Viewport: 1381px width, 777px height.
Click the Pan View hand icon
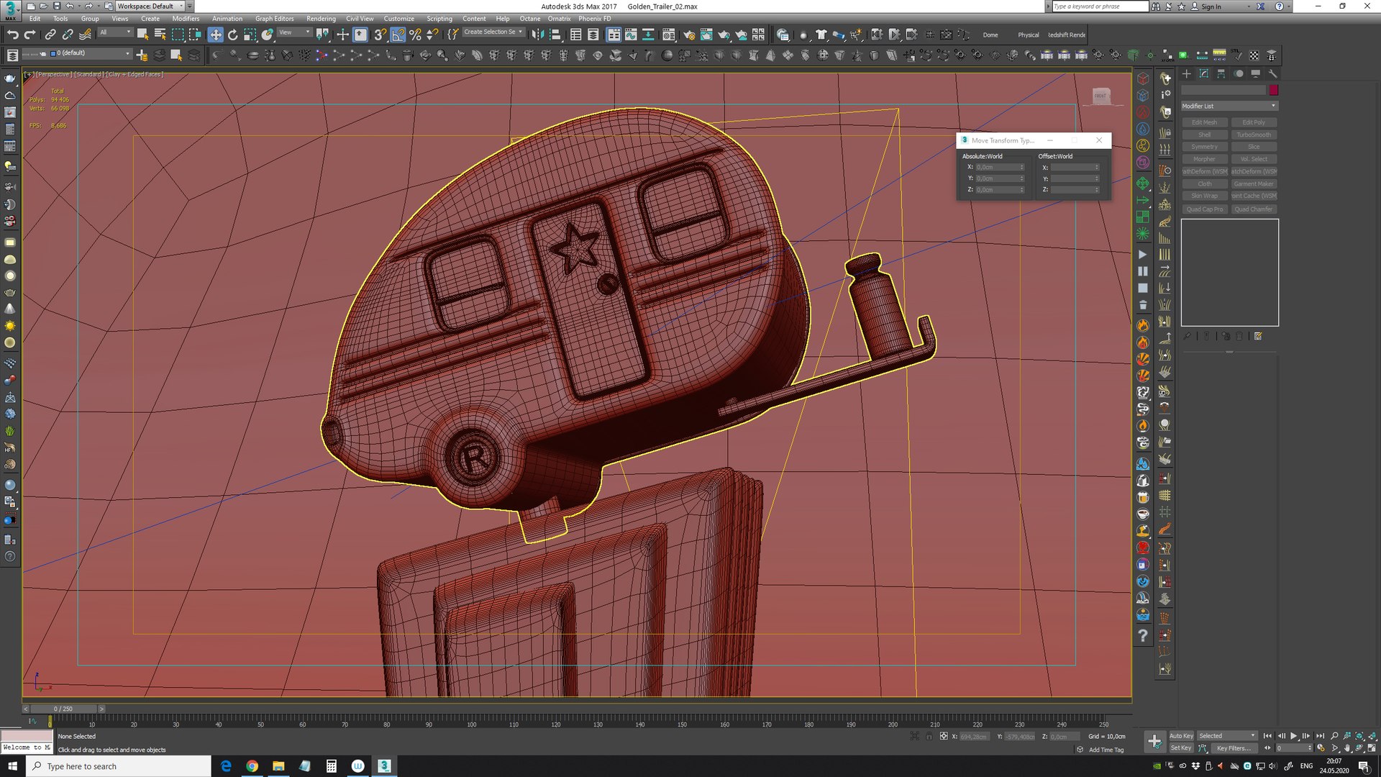(x=1347, y=748)
